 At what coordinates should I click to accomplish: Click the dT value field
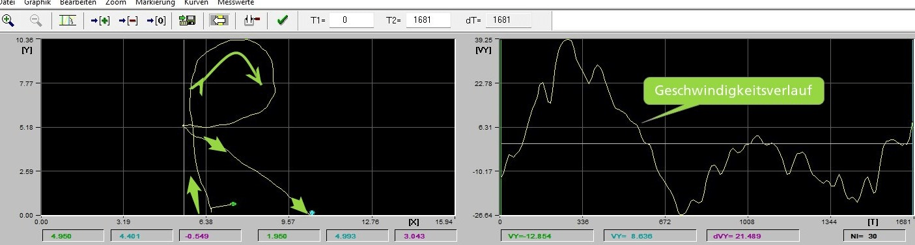coord(509,20)
